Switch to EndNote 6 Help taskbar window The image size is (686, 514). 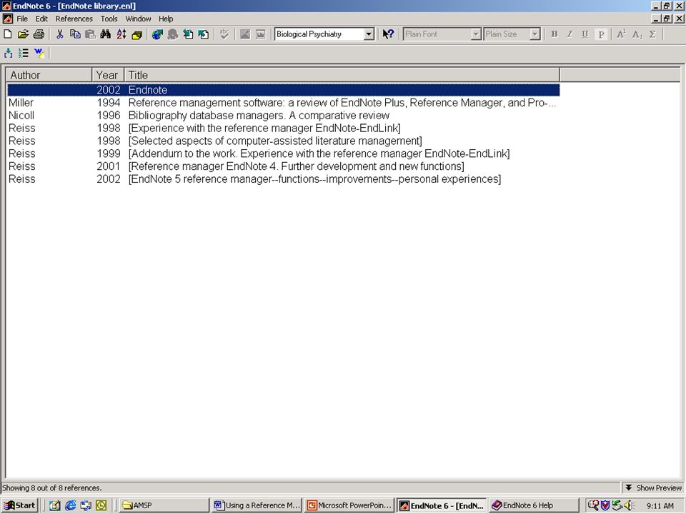tap(534, 505)
